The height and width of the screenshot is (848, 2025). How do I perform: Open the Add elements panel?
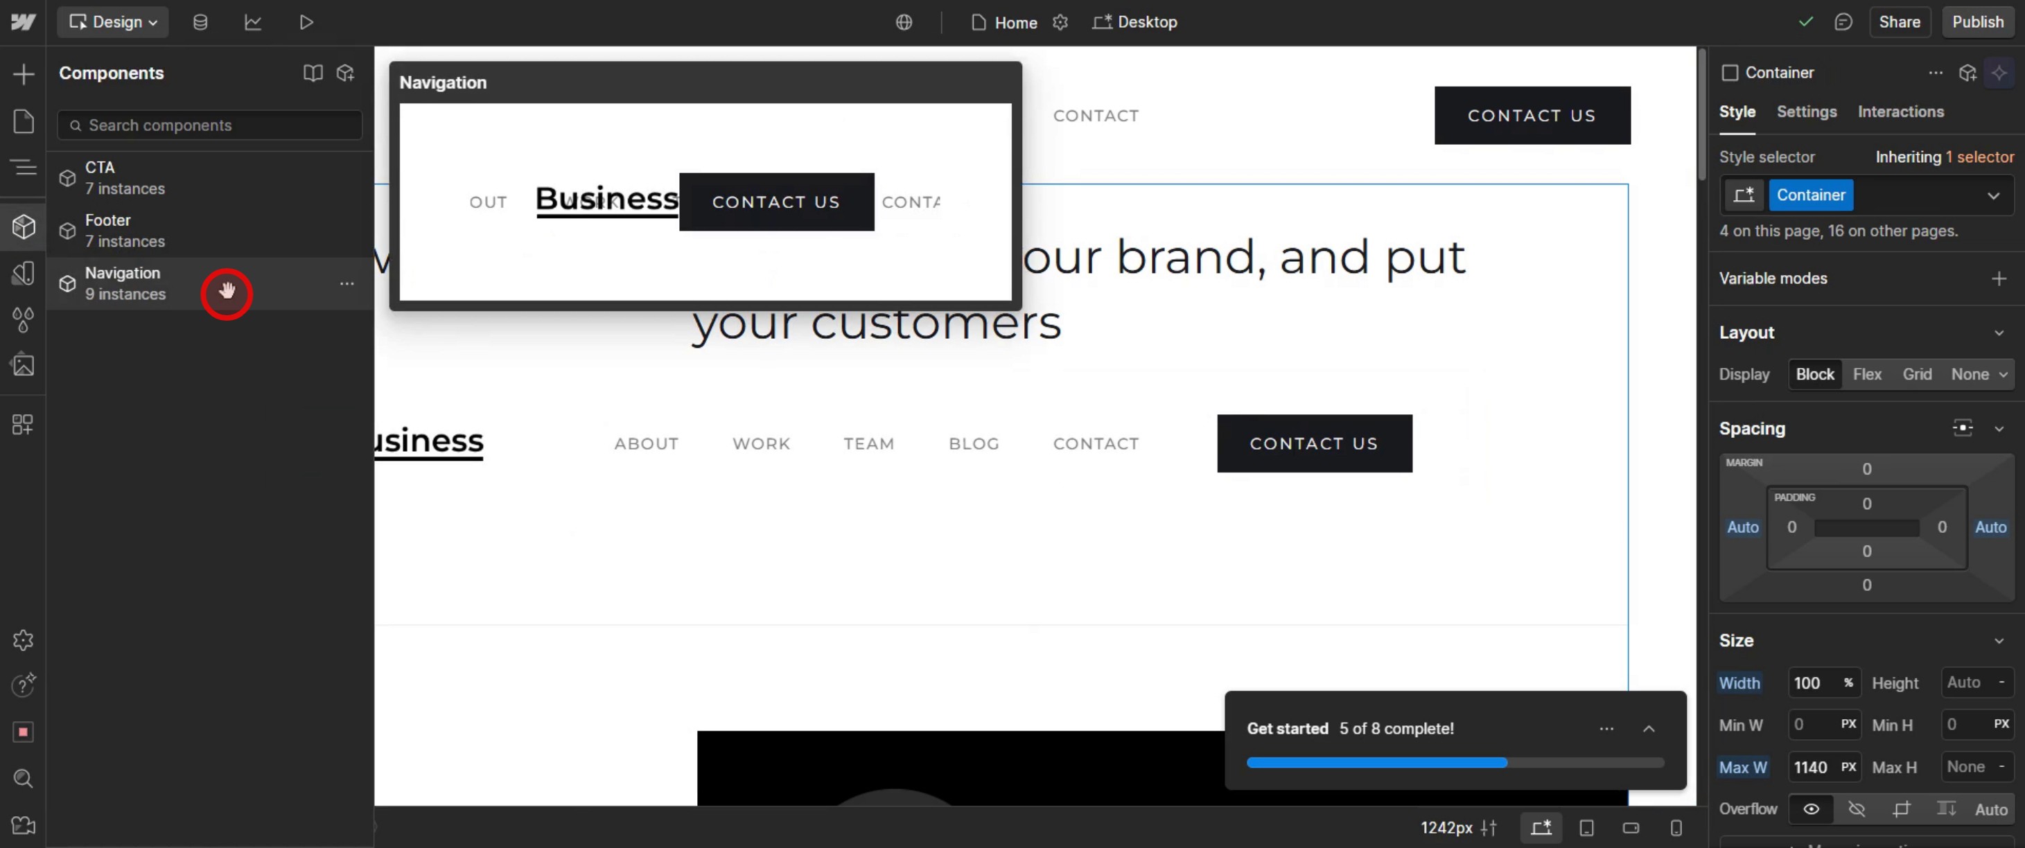(23, 74)
